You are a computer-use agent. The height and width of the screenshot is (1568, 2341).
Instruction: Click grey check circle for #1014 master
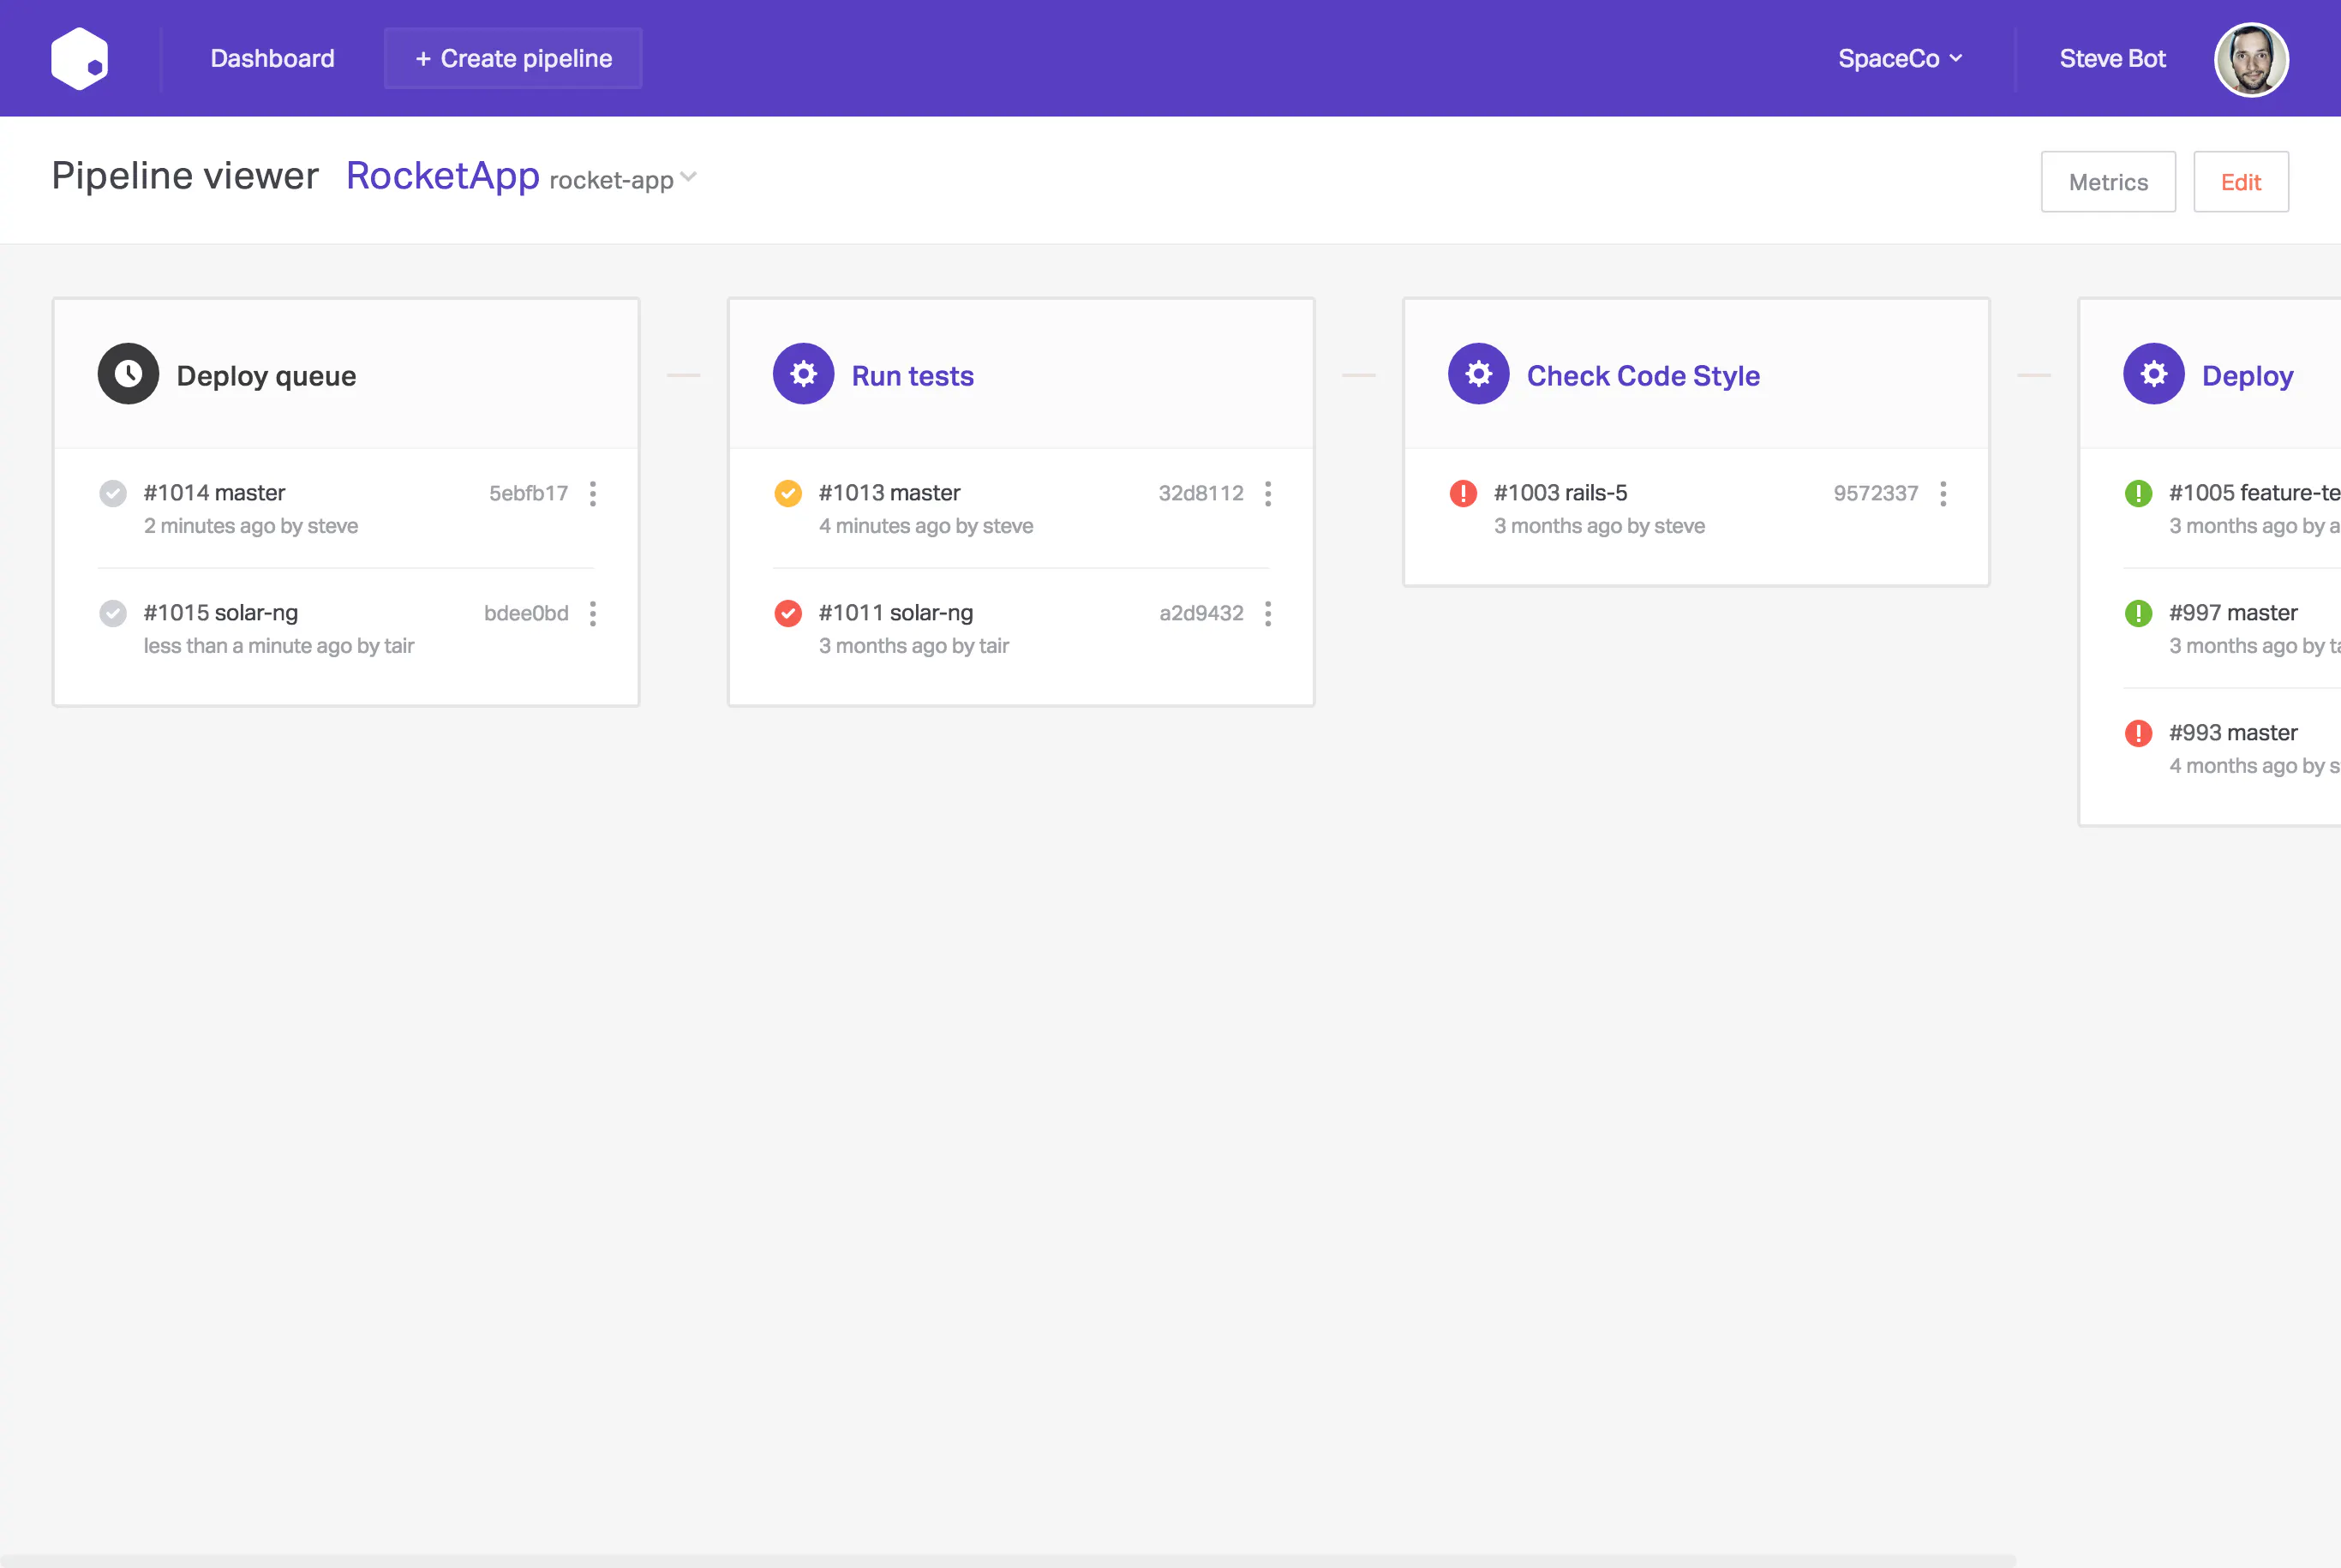(113, 493)
